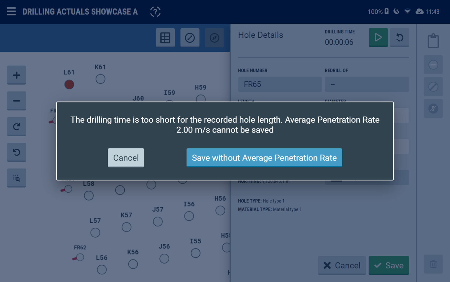Image resolution: width=450 pixels, height=282 pixels.
Task: Reset the drilling time counter
Action: pos(400,37)
